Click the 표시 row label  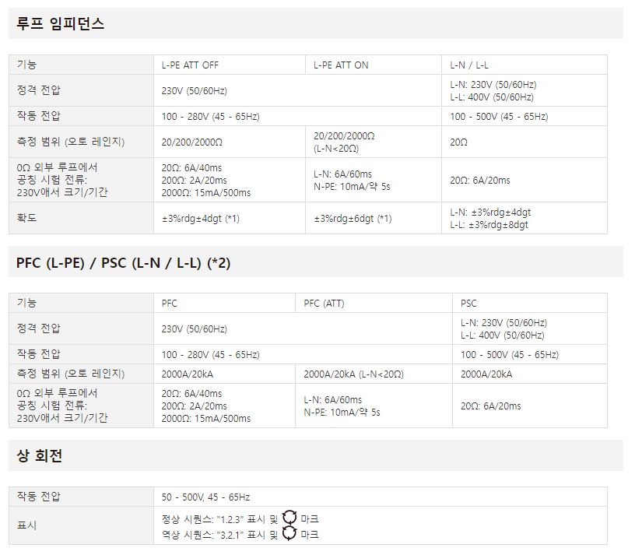pyautogui.click(x=26, y=525)
